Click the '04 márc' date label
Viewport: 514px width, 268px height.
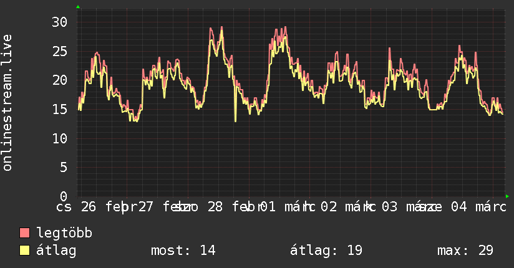(478, 207)
